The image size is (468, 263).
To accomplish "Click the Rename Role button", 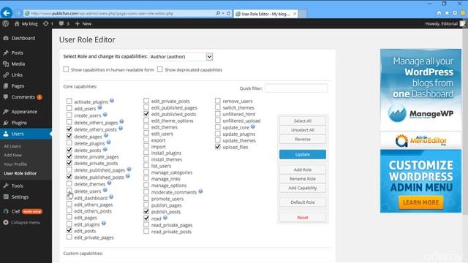I will point(303,178).
